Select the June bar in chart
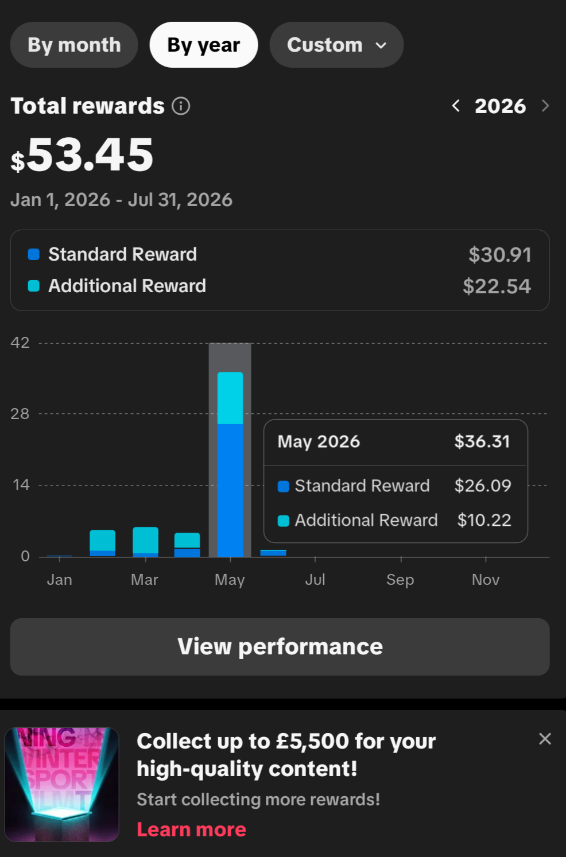566x857 pixels. (x=273, y=553)
